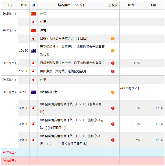Click the China flag in the 9/21 row
This screenshot has width=165, height=166.
click(33, 30)
